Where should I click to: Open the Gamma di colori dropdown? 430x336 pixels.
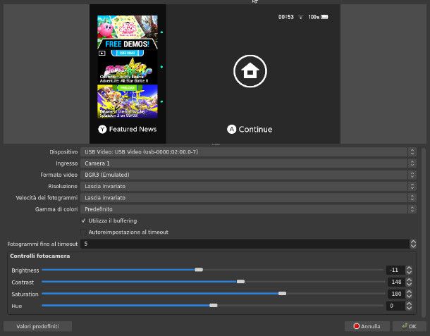[x=248, y=209]
